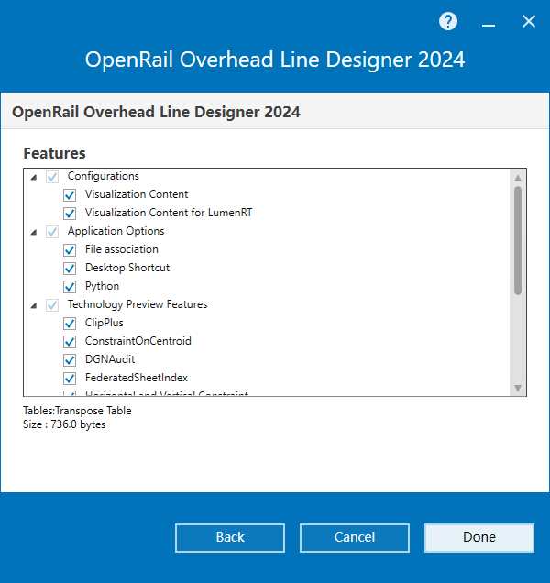Screen dimensions: 550x583
Task: Select the FederatedSheetIndex label
Action: (x=136, y=378)
